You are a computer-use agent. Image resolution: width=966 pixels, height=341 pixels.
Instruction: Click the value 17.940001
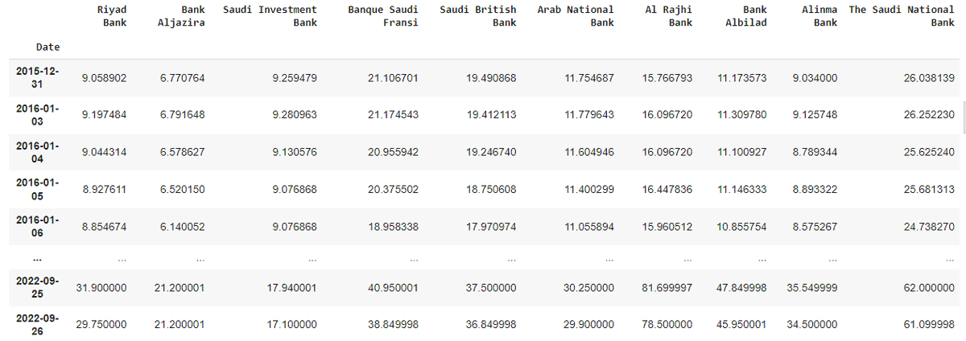[x=291, y=287]
